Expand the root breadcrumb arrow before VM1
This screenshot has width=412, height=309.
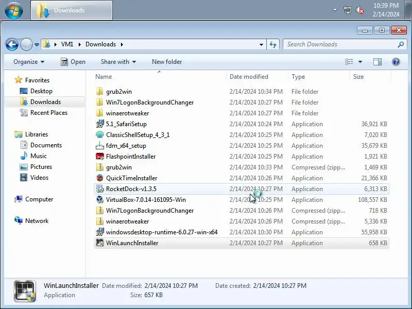pos(56,44)
